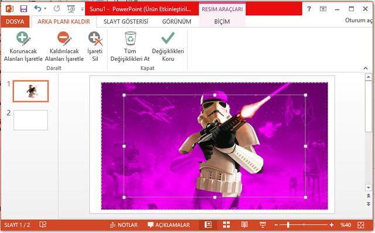
Task: Click the zoom slider handle
Action: (x=288, y=225)
